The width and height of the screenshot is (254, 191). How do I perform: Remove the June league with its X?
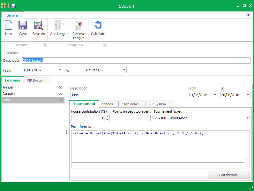61,100
